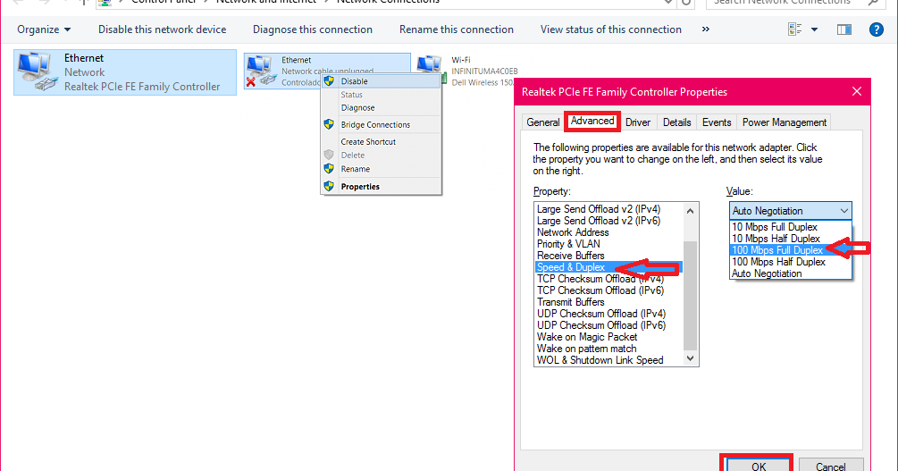898x471 pixels.
Task: Switch to the Power Management tab
Action: 784,122
